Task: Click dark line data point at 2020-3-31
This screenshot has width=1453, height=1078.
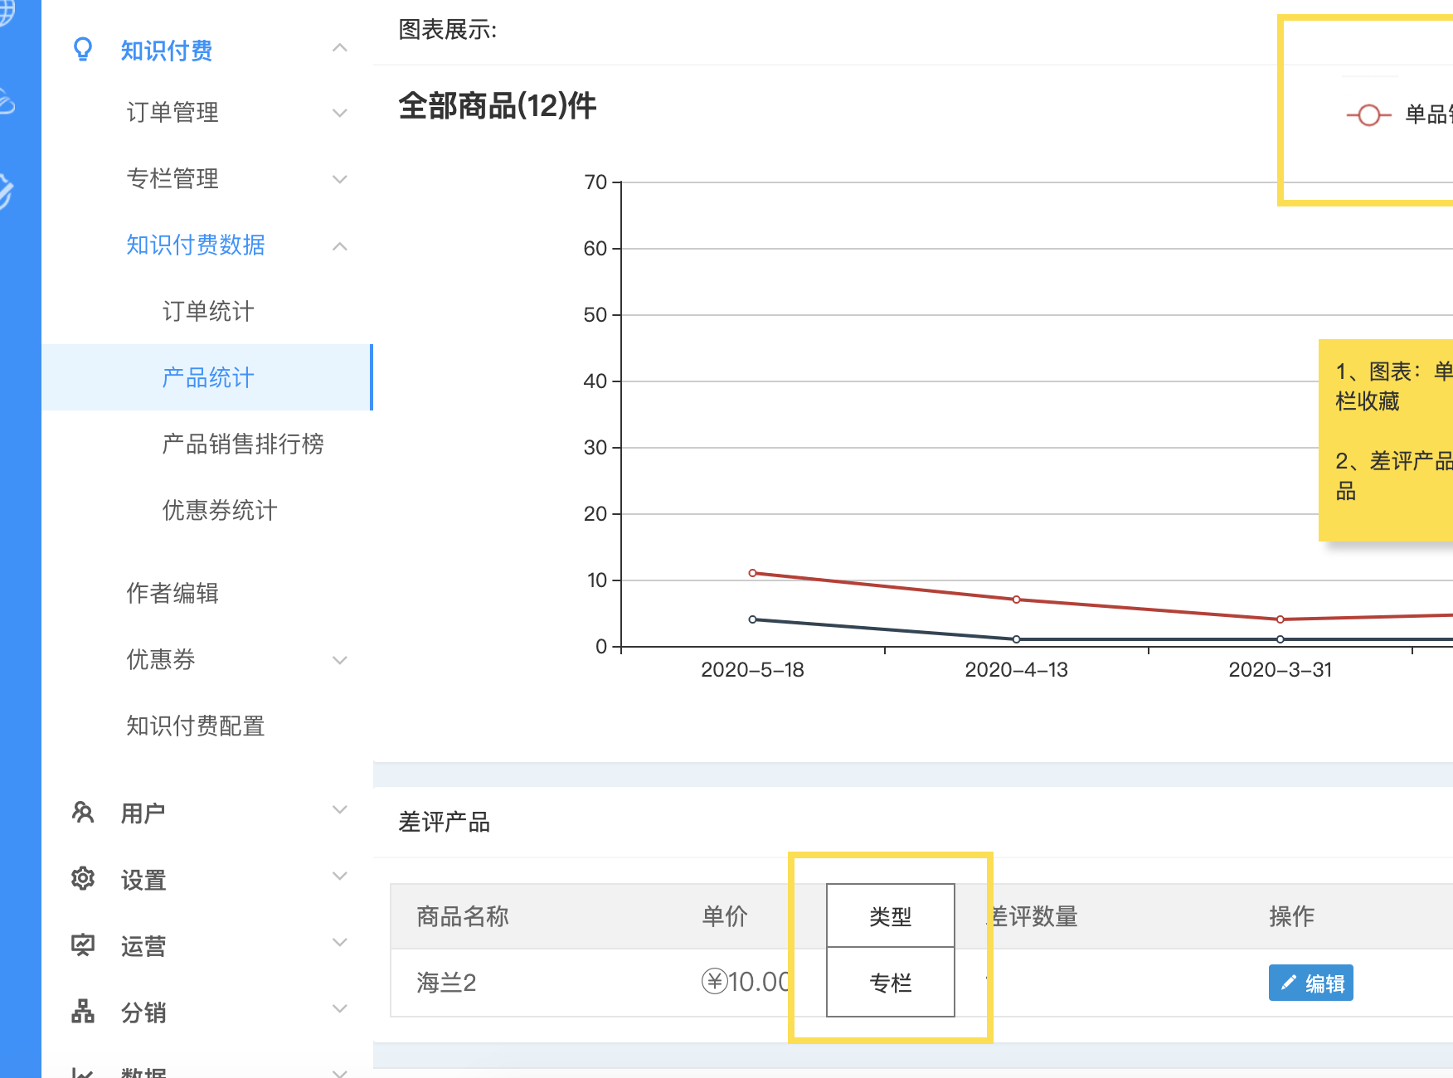Action: pos(1280,639)
